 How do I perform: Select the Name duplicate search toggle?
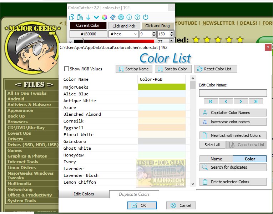pyautogui.click(x=216, y=159)
